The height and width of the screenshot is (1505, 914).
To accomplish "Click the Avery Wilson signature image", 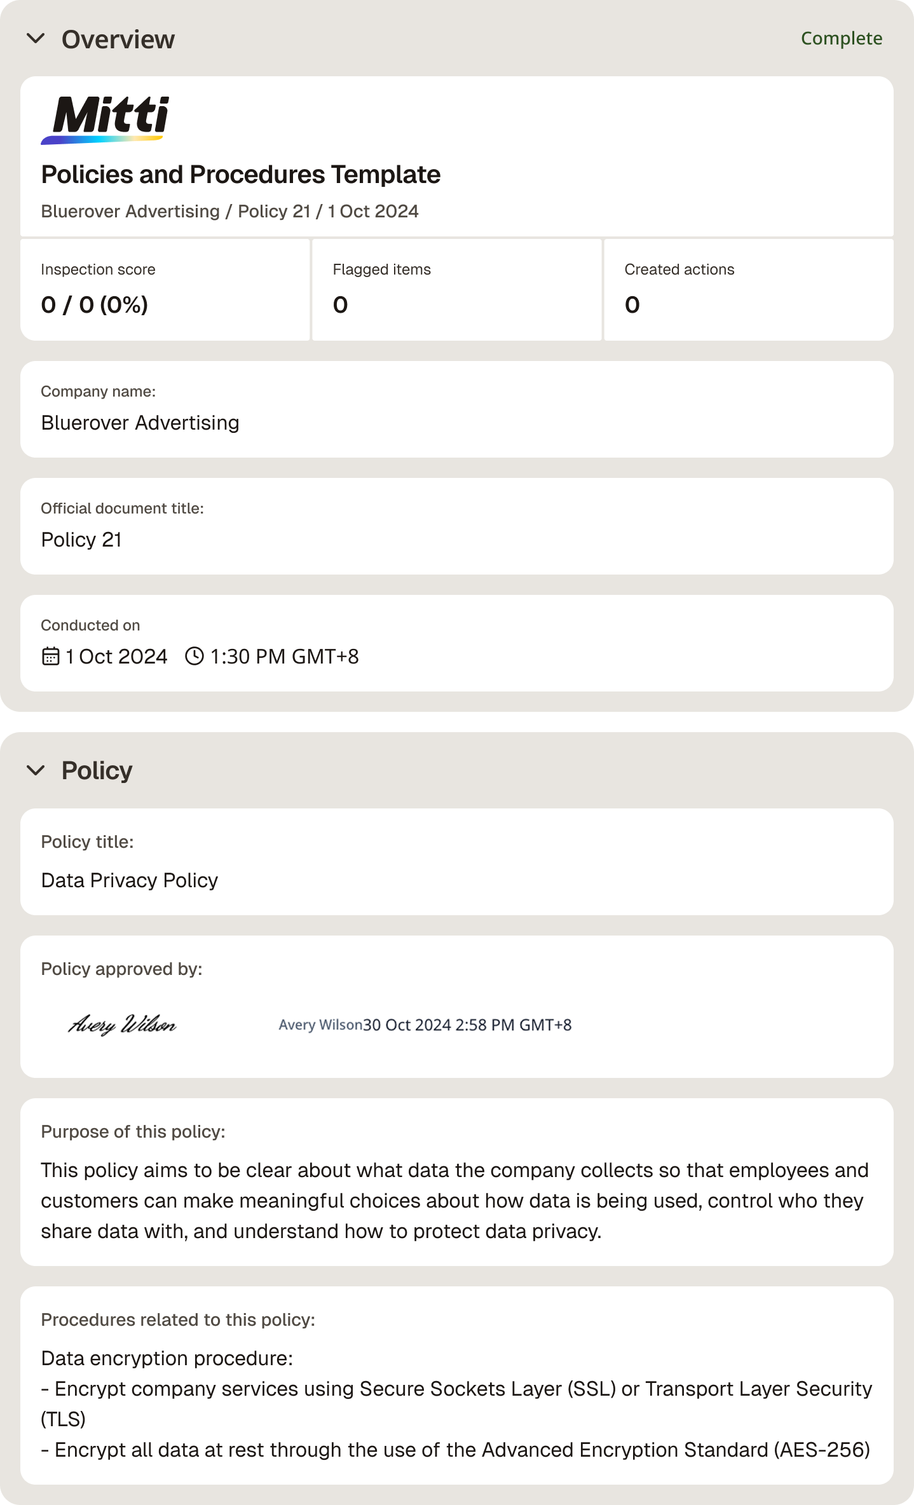I will pos(122,1024).
